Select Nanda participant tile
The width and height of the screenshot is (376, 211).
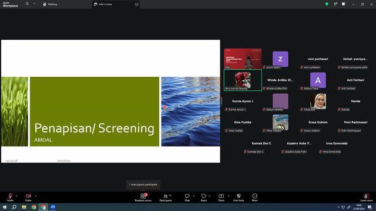pyautogui.click(x=355, y=101)
